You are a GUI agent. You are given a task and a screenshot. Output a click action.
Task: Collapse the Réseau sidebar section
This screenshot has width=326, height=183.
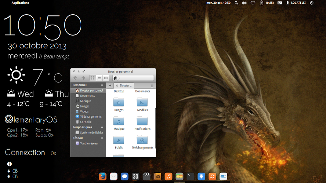(x=102, y=138)
